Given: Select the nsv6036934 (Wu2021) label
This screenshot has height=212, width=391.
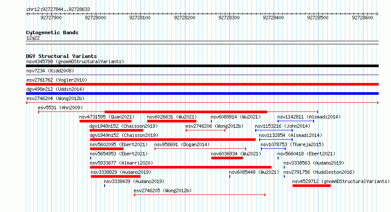Looking at the screenshot, I should click(x=236, y=154).
